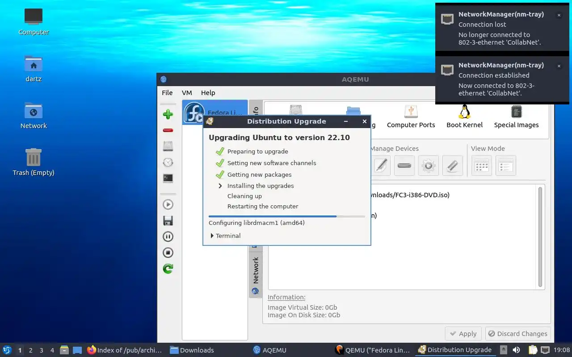Click the Image On Disk Size: 0Gb text

pos(304,315)
